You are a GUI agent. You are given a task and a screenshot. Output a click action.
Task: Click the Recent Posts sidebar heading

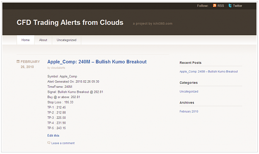[191, 63]
